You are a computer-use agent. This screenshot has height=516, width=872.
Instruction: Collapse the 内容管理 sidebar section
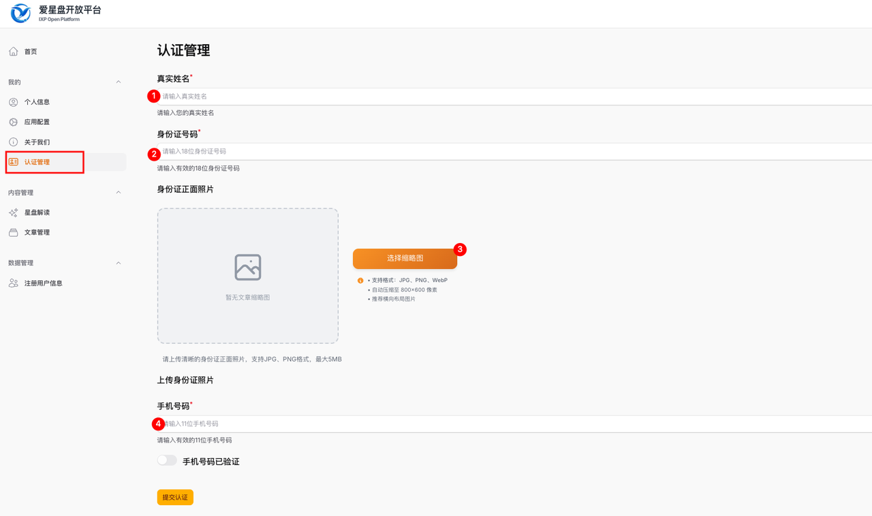click(x=119, y=193)
